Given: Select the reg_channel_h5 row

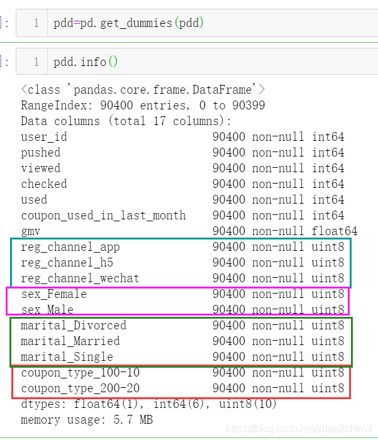Looking at the screenshot, I should [x=182, y=263].
